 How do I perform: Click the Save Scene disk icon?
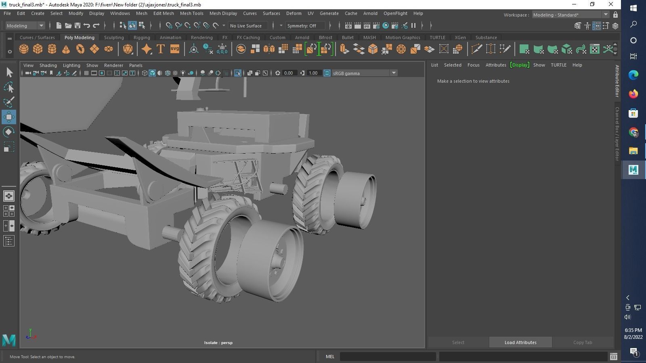pos(77,25)
